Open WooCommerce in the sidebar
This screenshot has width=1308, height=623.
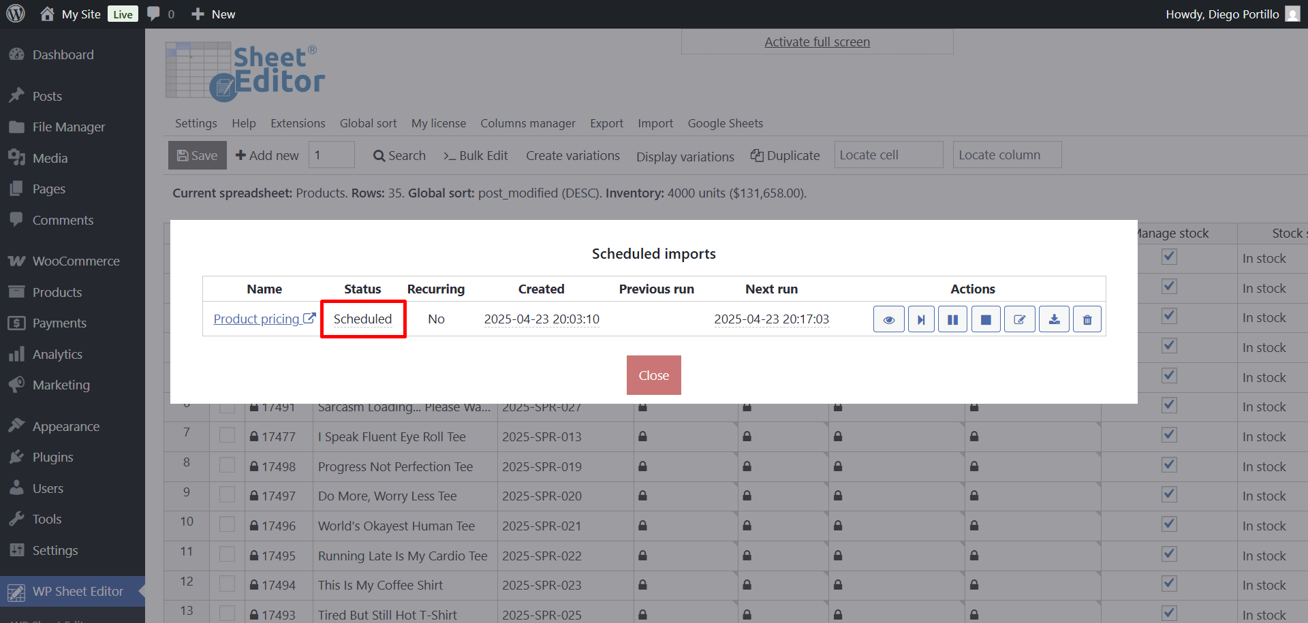tap(76, 261)
